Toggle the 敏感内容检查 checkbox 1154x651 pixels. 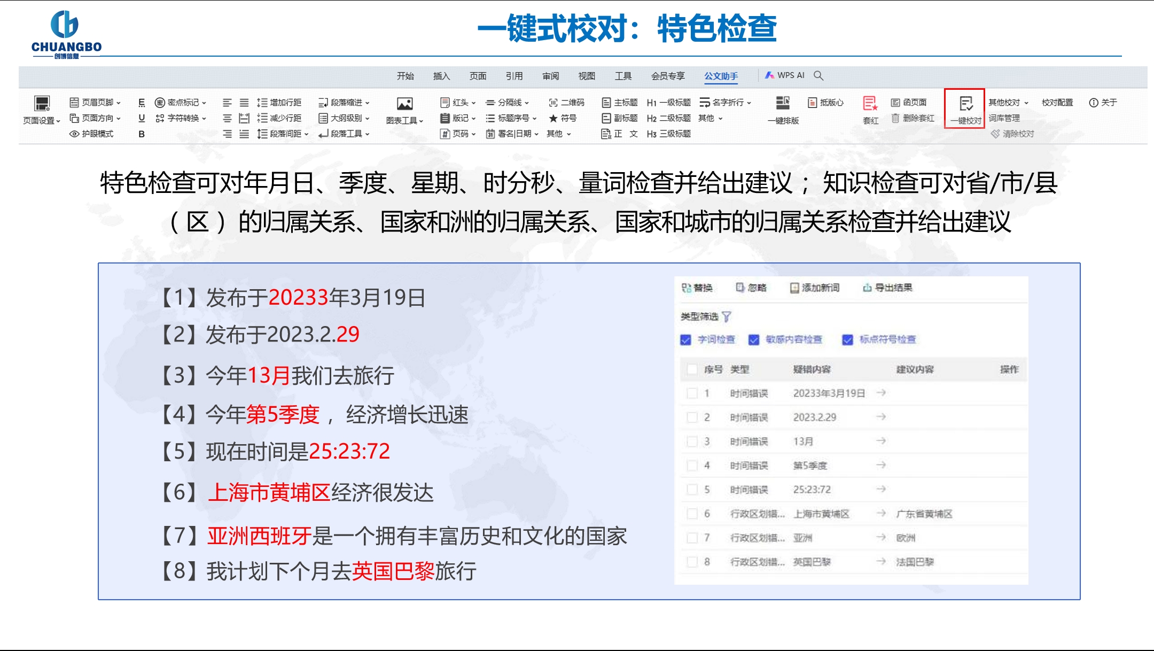point(754,340)
